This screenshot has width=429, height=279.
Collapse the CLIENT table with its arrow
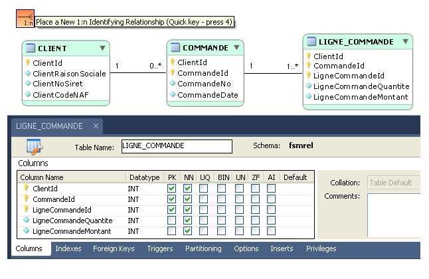click(x=102, y=48)
